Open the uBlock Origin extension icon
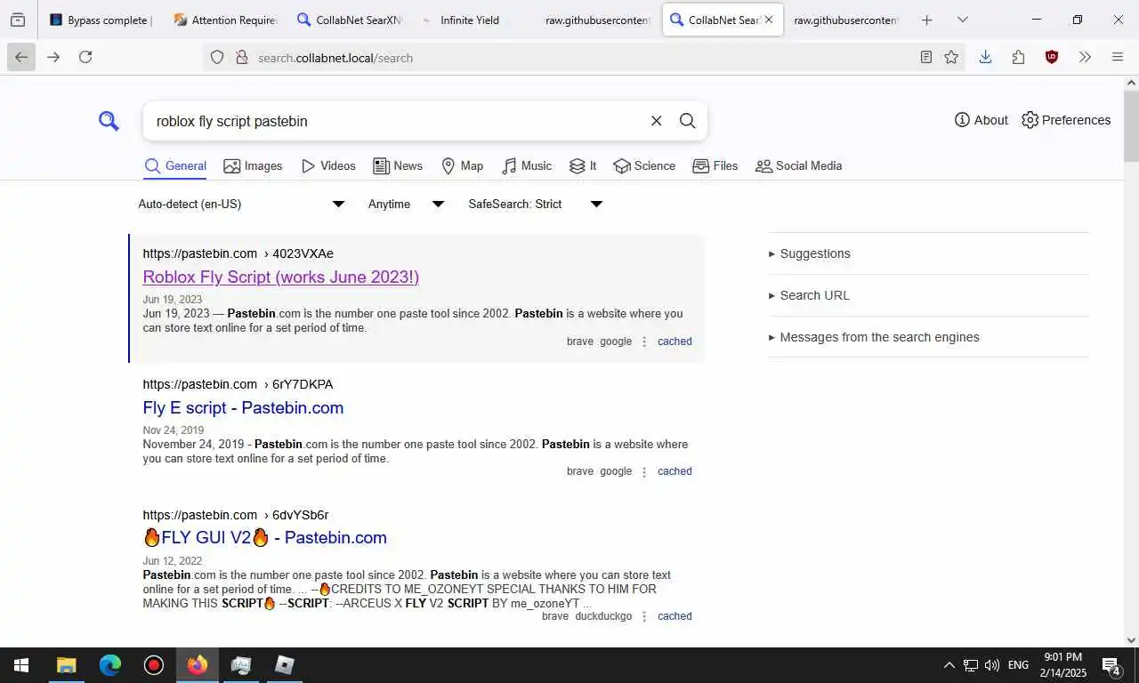Image resolution: width=1139 pixels, height=683 pixels. tap(1052, 57)
